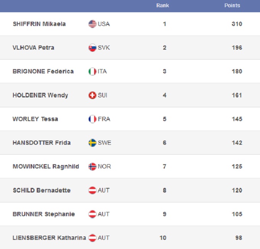Click the Swiss flag beside SUI
Image resolution: width=260 pixels, height=249 pixels.
point(92,95)
